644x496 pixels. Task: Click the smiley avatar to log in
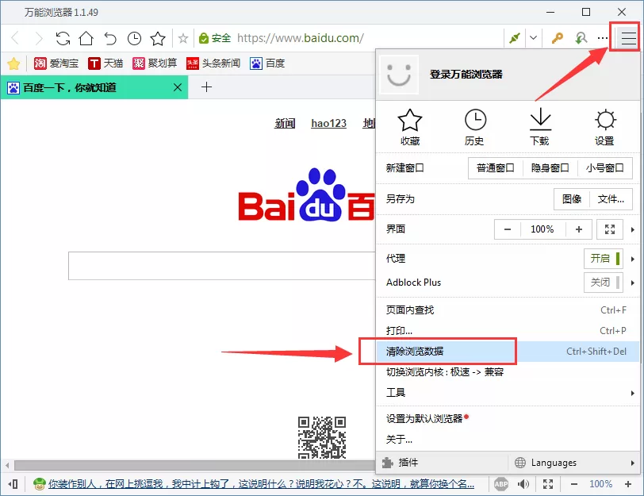pyautogui.click(x=399, y=75)
